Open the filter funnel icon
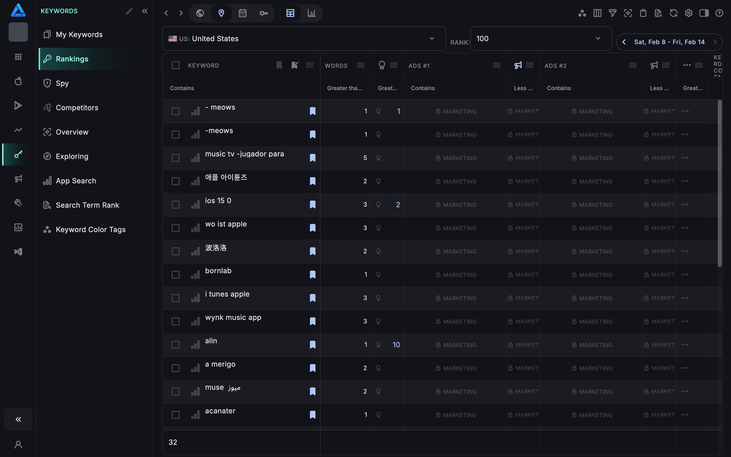Image resolution: width=731 pixels, height=457 pixels. coord(612,13)
